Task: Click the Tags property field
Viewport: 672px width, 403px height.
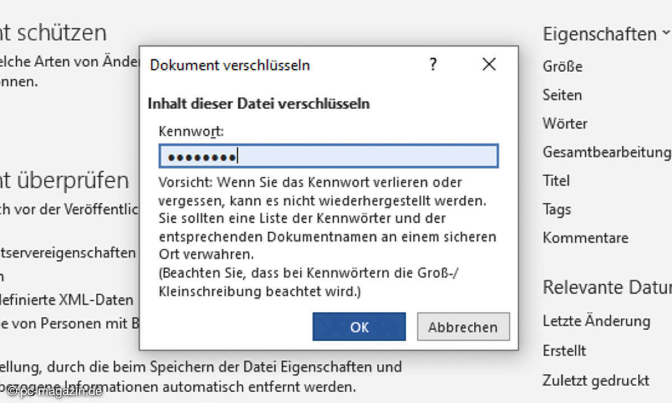Action: click(x=557, y=209)
